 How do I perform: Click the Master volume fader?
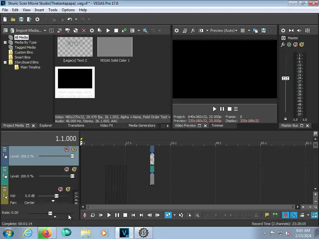pyautogui.click(x=285, y=78)
